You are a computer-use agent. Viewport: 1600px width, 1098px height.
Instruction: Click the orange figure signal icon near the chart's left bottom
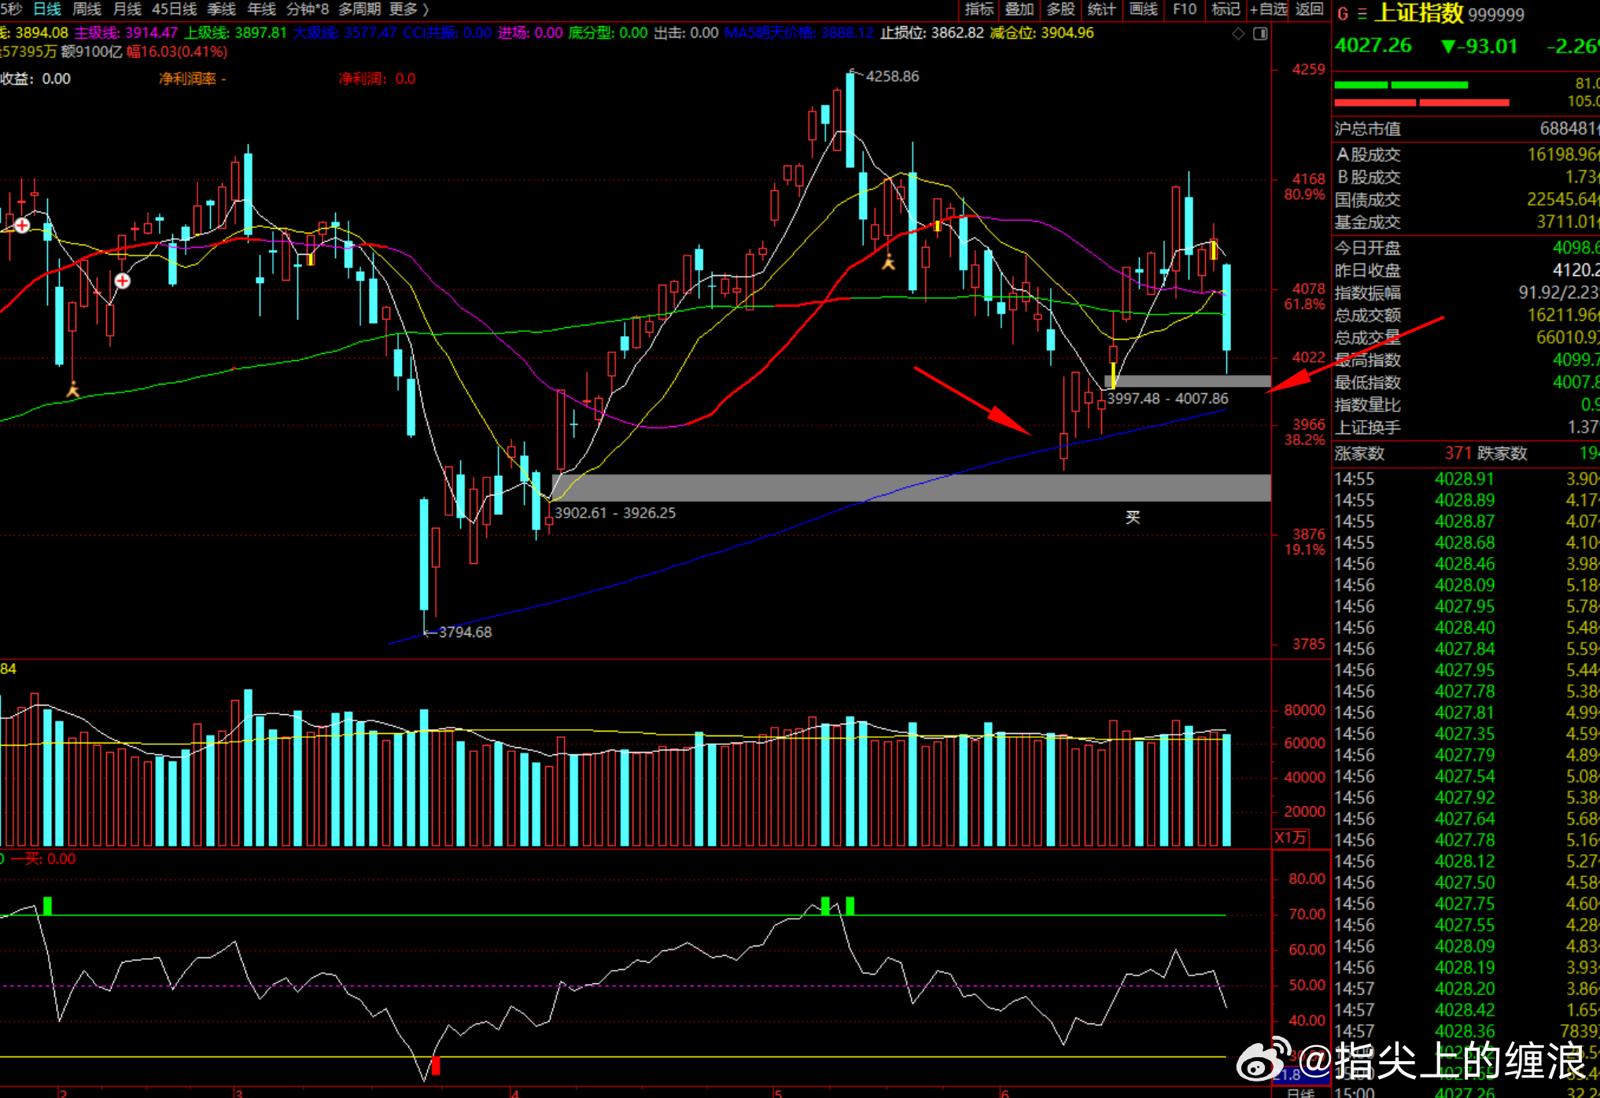73,389
